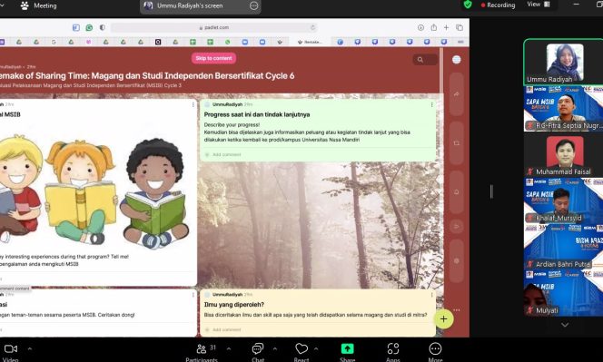Image resolution: width=603 pixels, height=362 pixels.
Task: Show more participants with down chevron
Action: pos(565,325)
